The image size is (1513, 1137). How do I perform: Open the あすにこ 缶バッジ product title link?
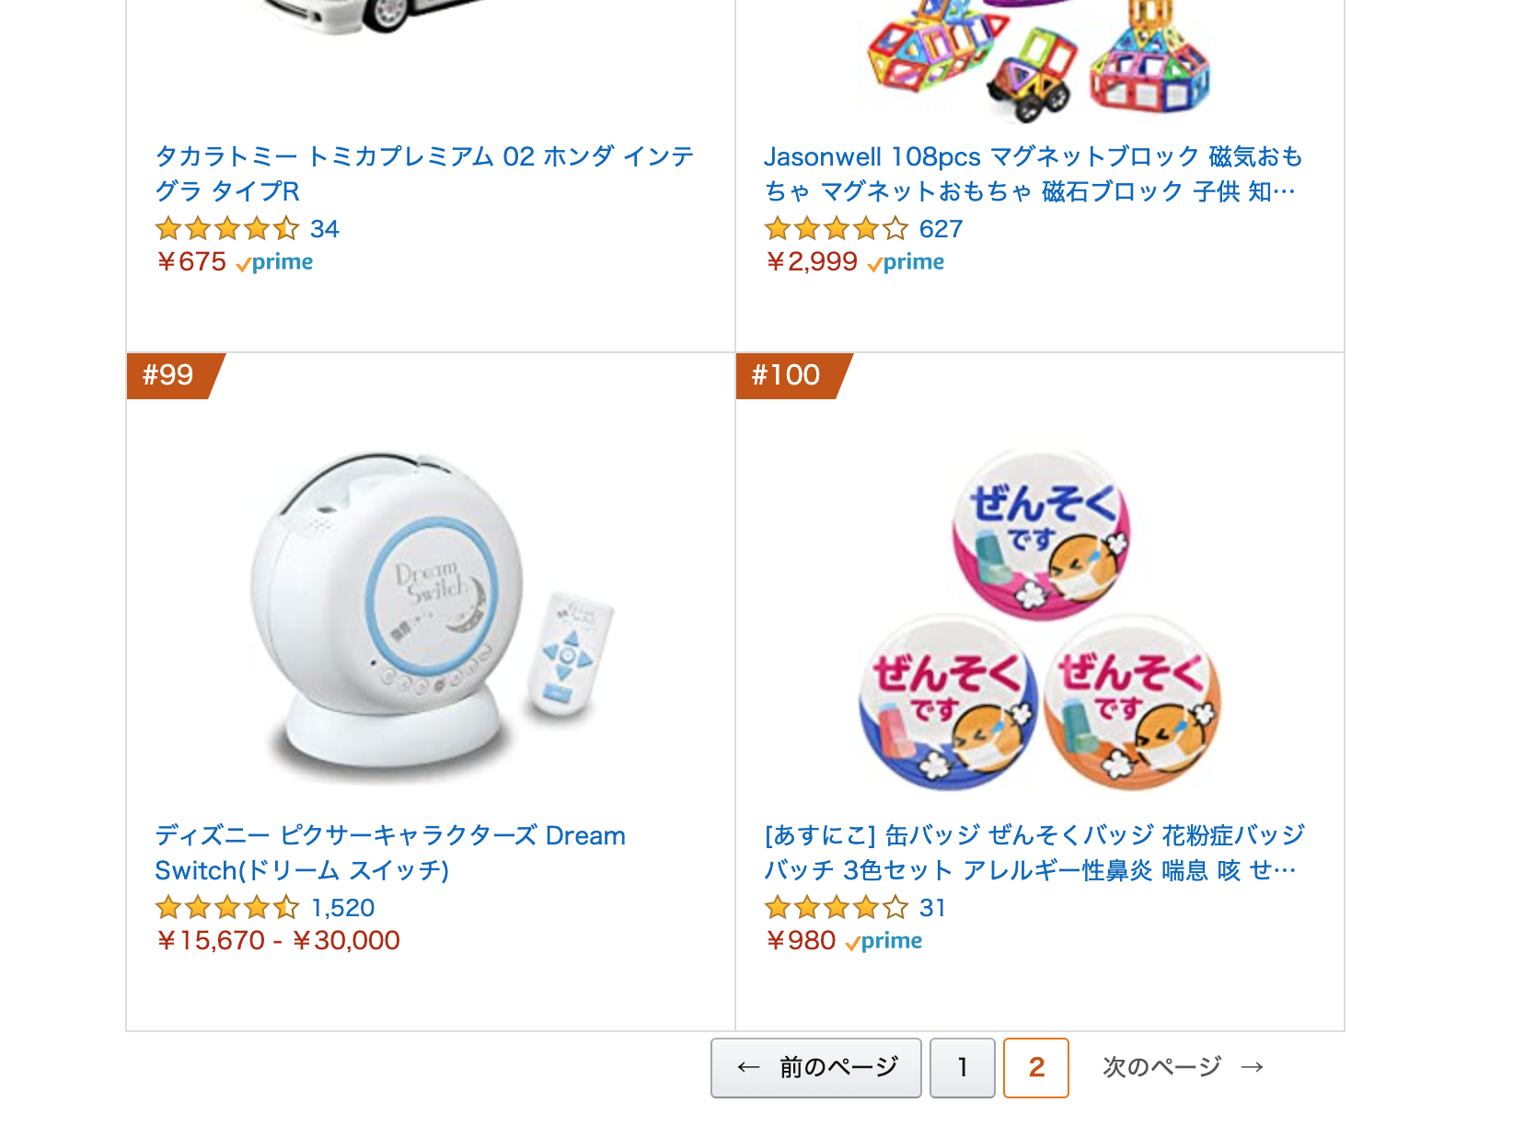[x=1034, y=852]
